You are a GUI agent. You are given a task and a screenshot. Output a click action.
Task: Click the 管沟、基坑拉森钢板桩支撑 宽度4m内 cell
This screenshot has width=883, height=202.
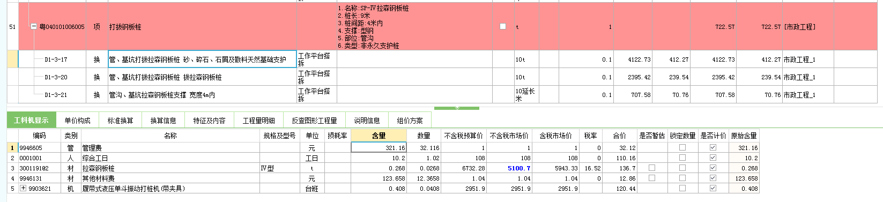pos(202,95)
